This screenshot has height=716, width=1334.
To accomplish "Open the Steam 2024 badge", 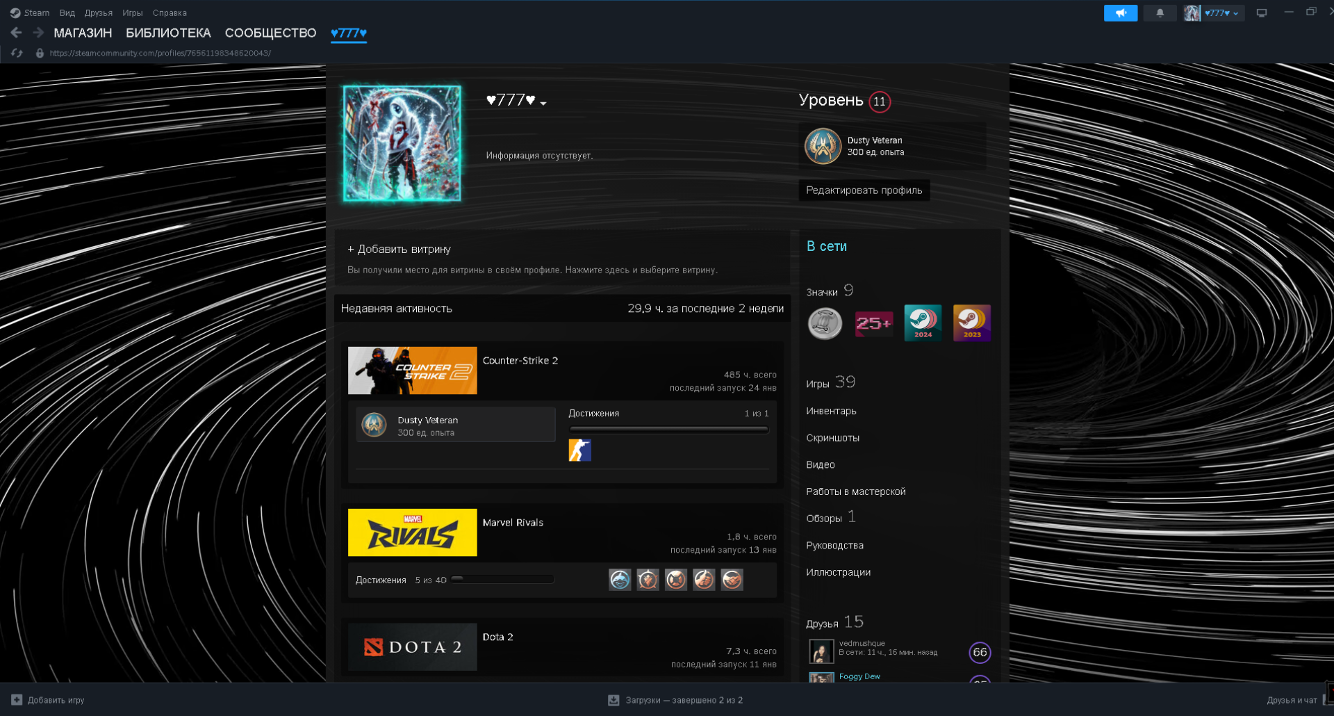I will point(923,323).
